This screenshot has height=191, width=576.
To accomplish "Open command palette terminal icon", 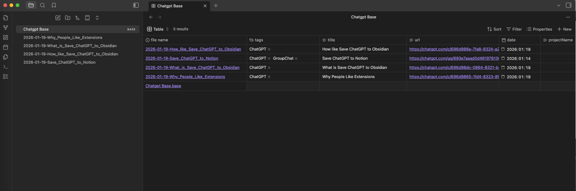I will pyautogui.click(x=6, y=67).
